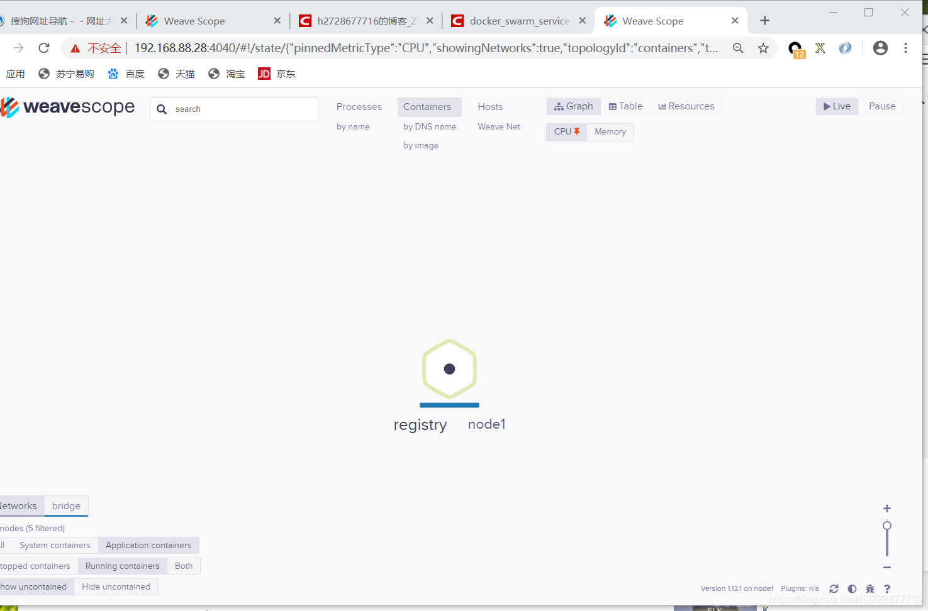Click the bug debug icon in footer

tap(869, 589)
